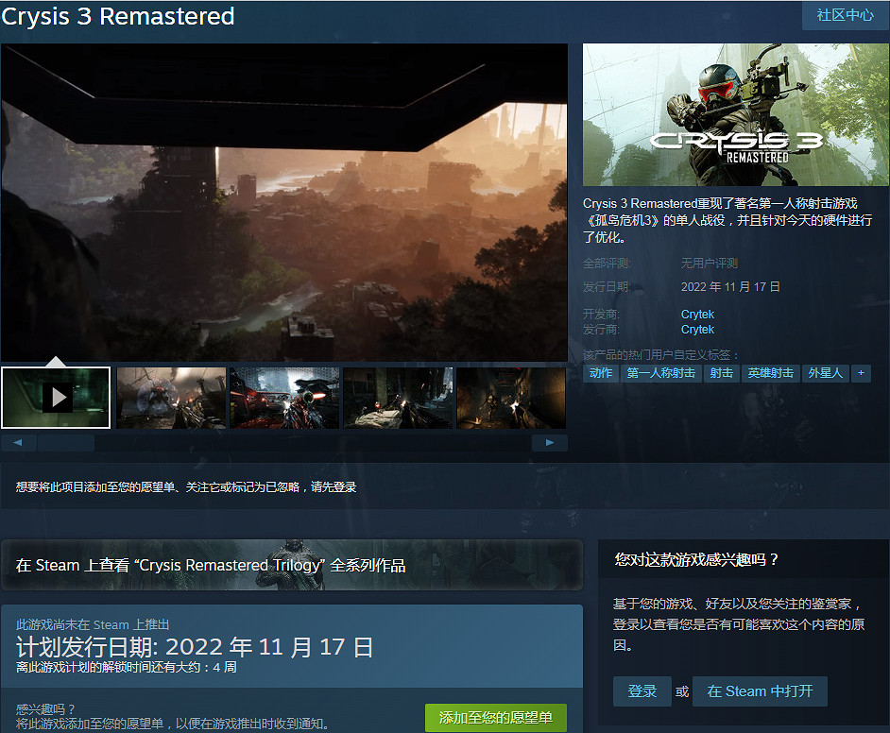Screen dimensions: 890x733
Task: Click the 外星人 tag
Action: click(826, 373)
